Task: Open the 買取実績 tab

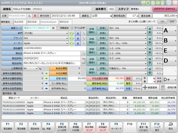Action: pyautogui.click(x=33, y=22)
